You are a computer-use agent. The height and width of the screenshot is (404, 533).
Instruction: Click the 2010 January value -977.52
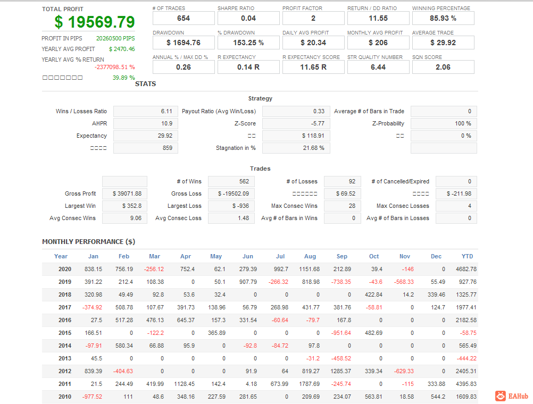click(92, 397)
